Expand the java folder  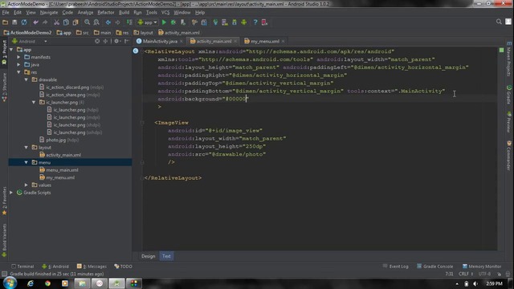pyautogui.click(x=18, y=65)
